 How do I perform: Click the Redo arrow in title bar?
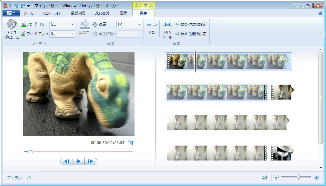[x=22, y=6]
